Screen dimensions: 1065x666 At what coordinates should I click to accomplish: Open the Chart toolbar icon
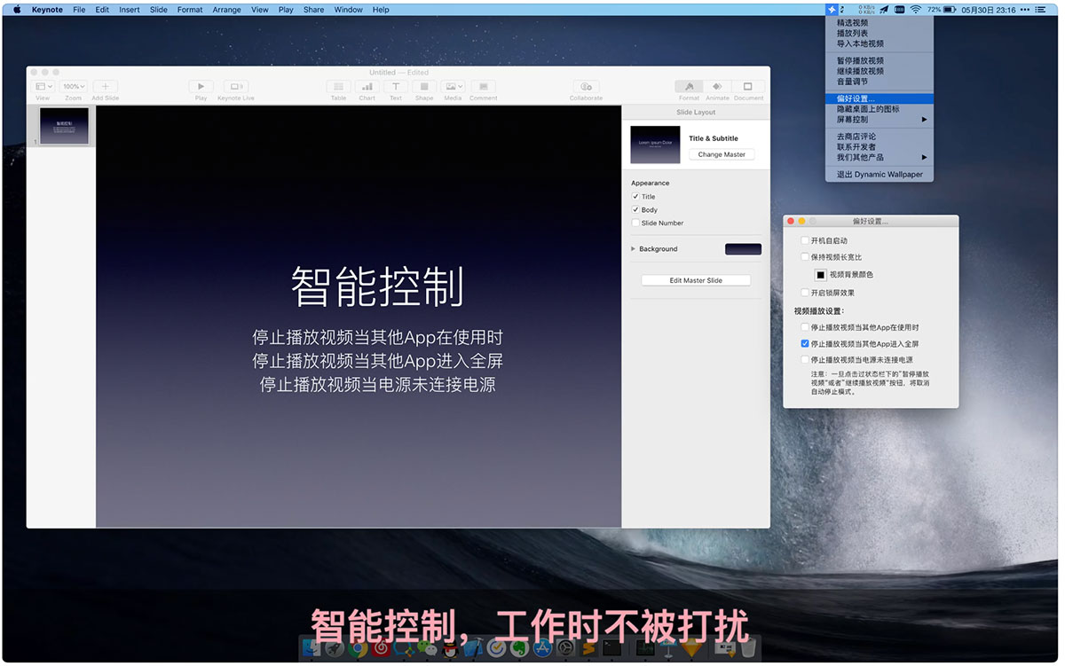pos(367,87)
